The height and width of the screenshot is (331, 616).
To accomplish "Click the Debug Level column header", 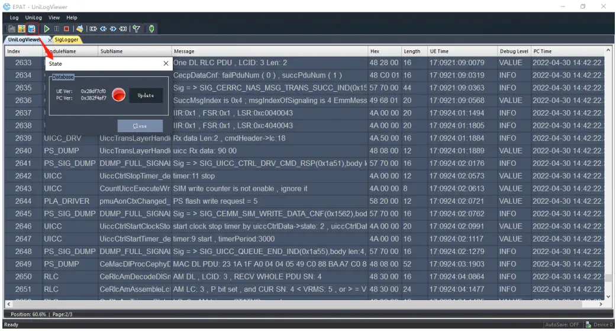I will click(514, 51).
